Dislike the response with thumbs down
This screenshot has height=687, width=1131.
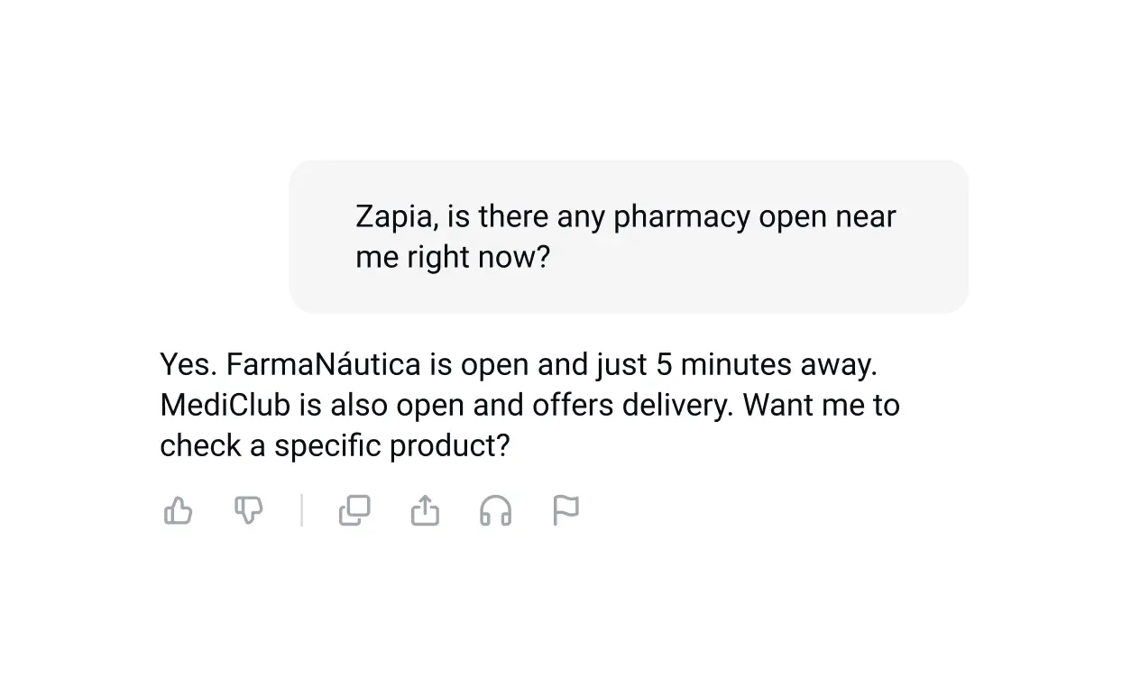tap(248, 511)
